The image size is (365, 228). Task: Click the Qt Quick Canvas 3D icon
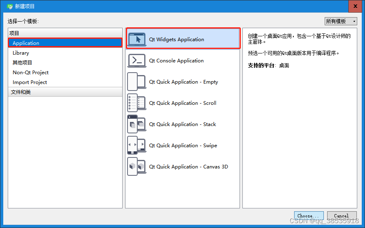tap(137, 166)
